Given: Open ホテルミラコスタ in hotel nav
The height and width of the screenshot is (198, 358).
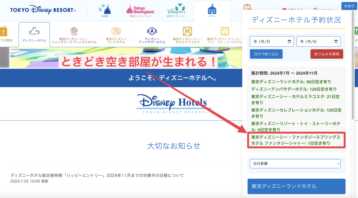Looking at the screenshot, I should click(187, 35).
